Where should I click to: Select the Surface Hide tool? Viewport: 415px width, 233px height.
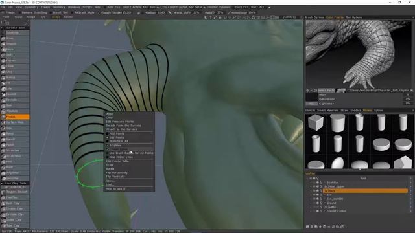coord(15,122)
